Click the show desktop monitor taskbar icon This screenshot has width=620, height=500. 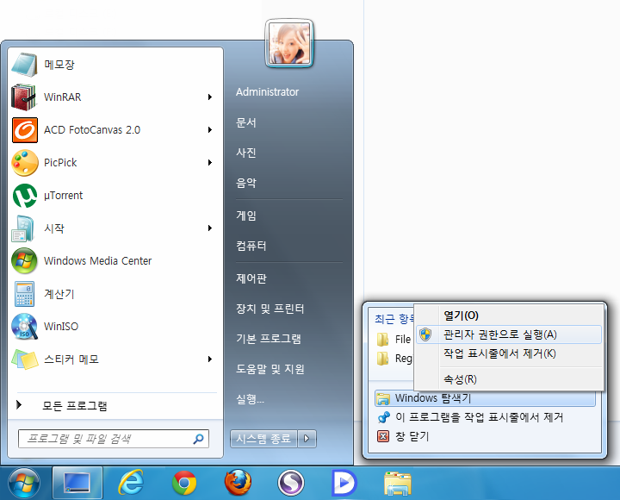(77, 483)
